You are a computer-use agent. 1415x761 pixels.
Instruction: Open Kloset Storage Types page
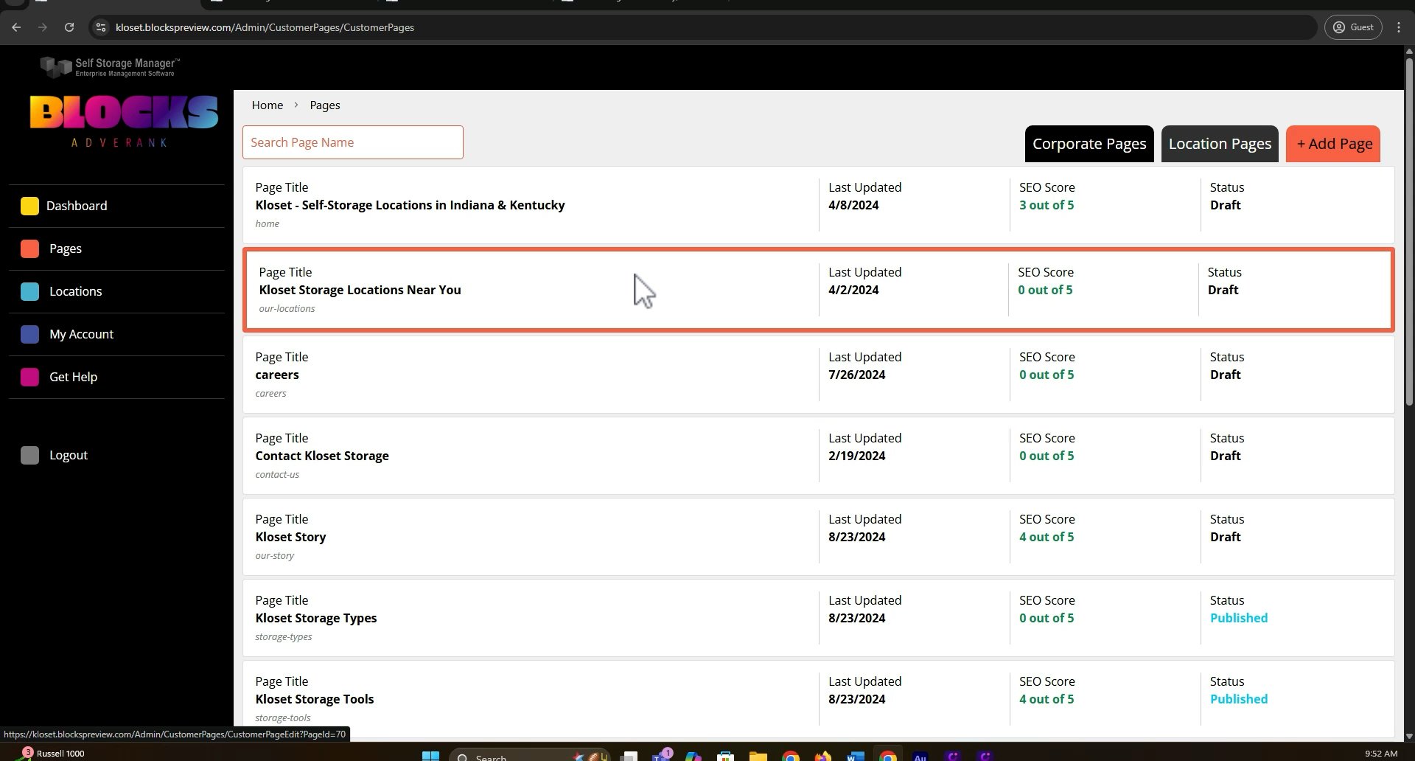click(316, 618)
